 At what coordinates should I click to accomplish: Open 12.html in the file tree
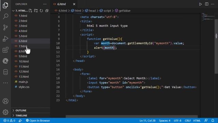click(31, 71)
